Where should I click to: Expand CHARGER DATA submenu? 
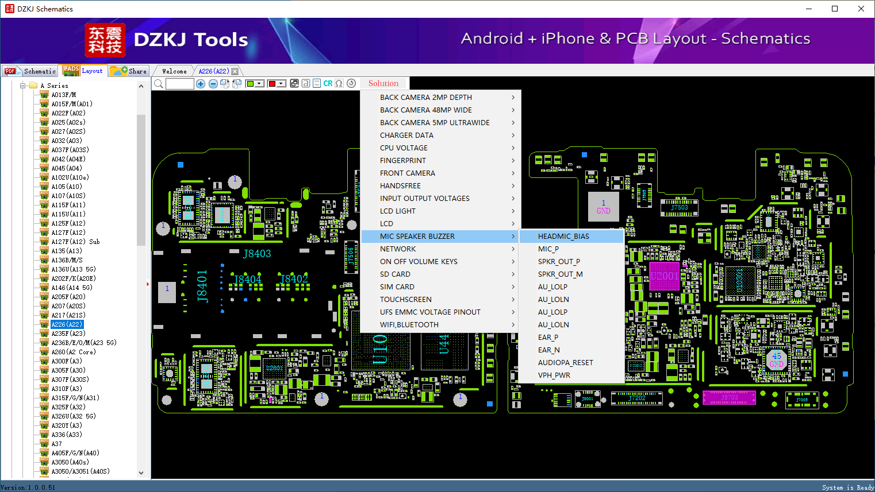point(441,135)
